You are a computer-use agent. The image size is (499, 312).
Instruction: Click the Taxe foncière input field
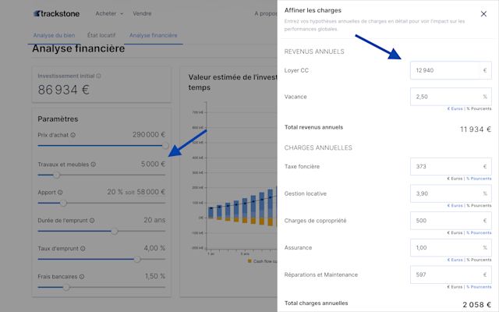pos(451,166)
